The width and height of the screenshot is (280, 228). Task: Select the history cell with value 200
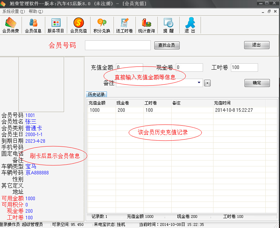coord(130,110)
